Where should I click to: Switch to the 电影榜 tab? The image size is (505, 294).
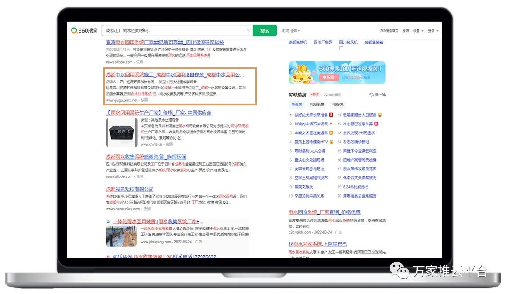[x=338, y=104]
